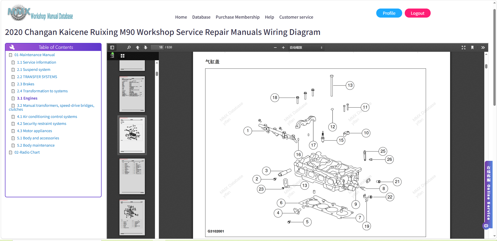The height and width of the screenshot is (241, 497).
Task: Zoom in the PDF document
Action: coord(283,48)
